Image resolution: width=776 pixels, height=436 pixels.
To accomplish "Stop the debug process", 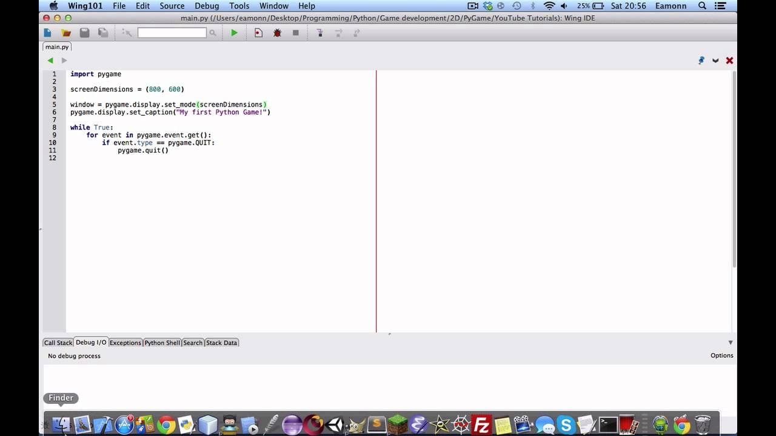I will (x=296, y=33).
